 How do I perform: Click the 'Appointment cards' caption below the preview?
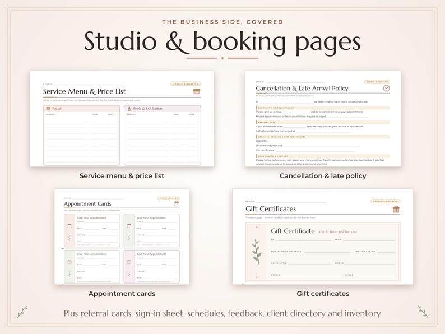pyautogui.click(x=122, y=294)
